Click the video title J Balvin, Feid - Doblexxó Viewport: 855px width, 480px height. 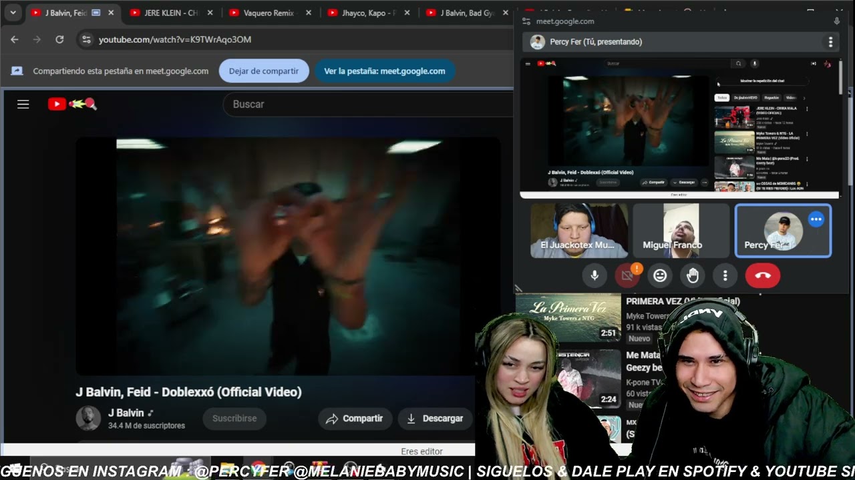[x=188, y=392]
